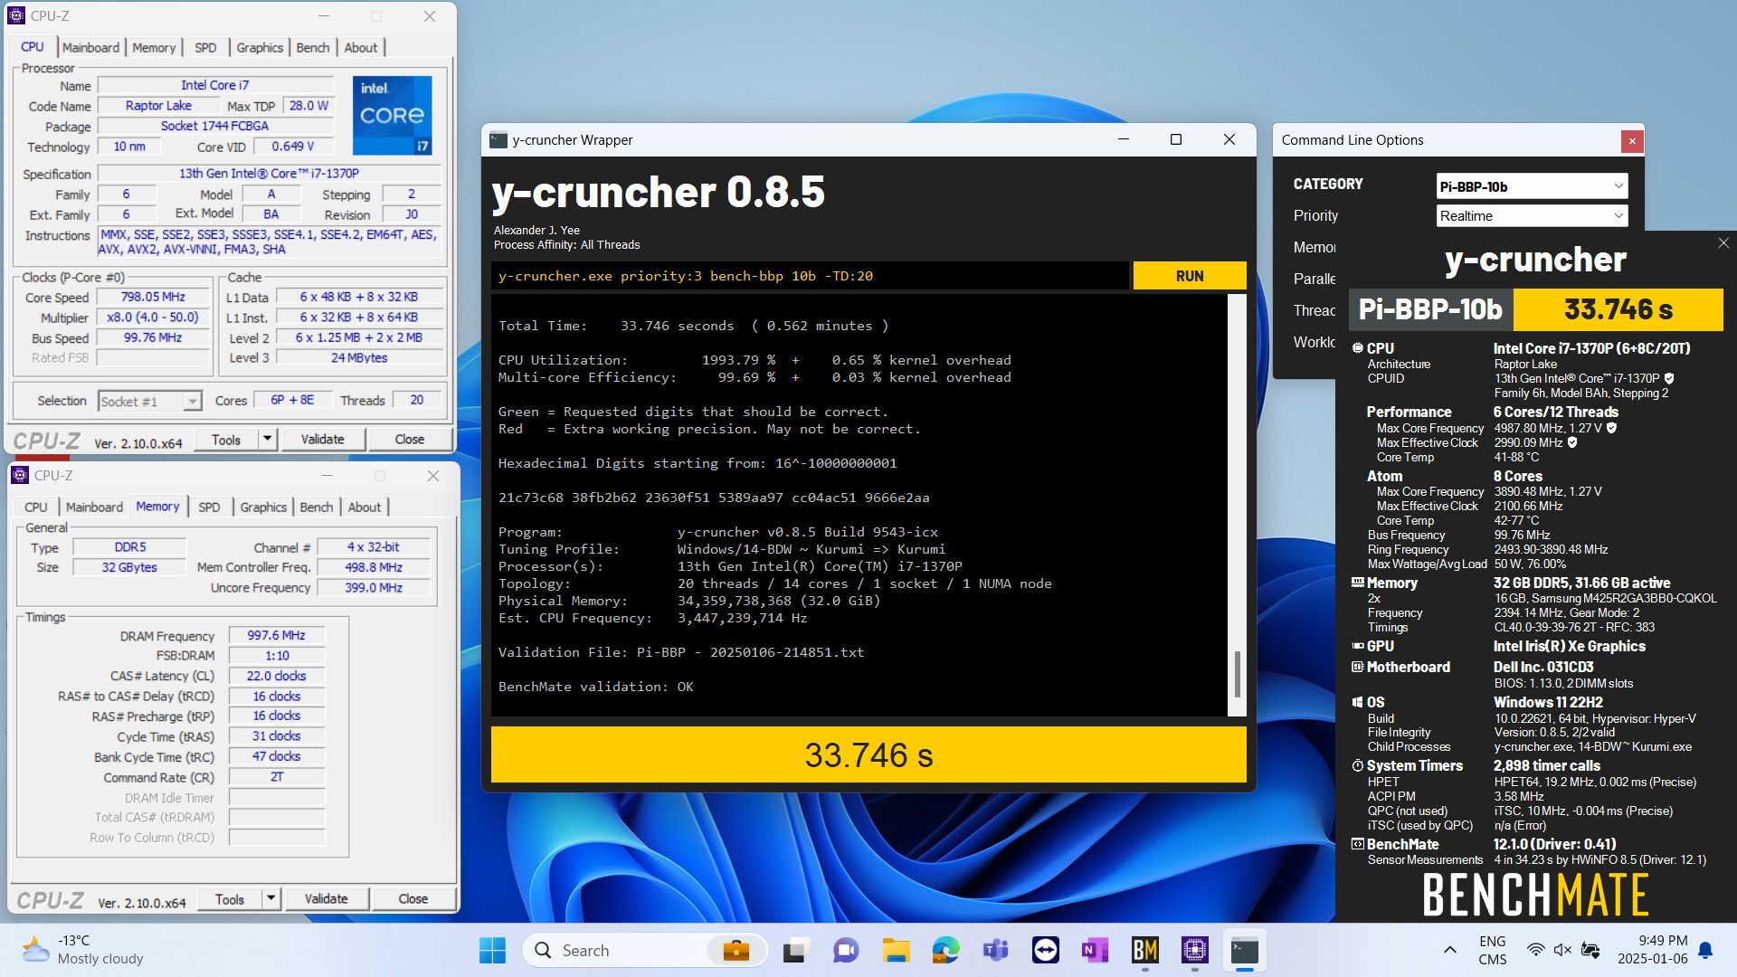The image size is (1737, 977).
Task: Open About tab in top CPU-Z window
Action: point(361,47)
